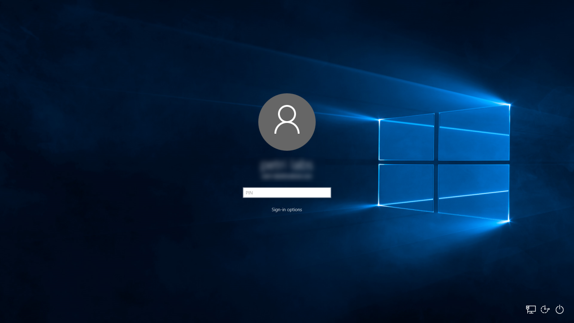Viewport: 574px width, 323px height.
Task: Open the power menu at bottom right
Action: [559, 309]
